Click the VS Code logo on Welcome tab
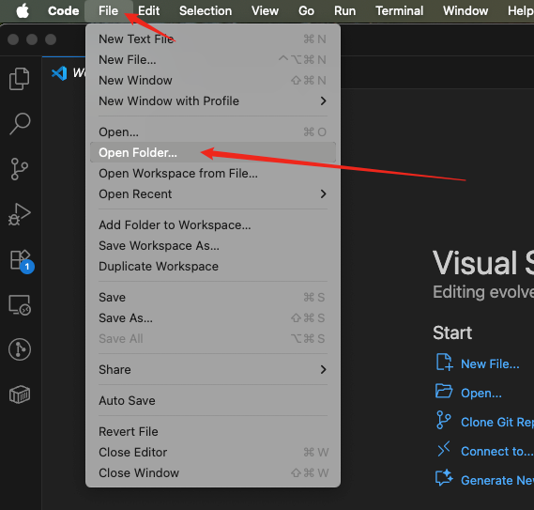Viewport: 534px width, 510px height. 59,73
